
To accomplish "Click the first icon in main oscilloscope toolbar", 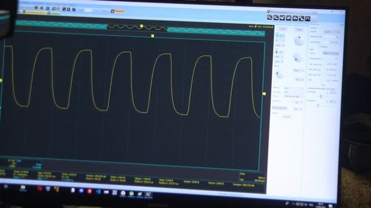I will [36, 8].
